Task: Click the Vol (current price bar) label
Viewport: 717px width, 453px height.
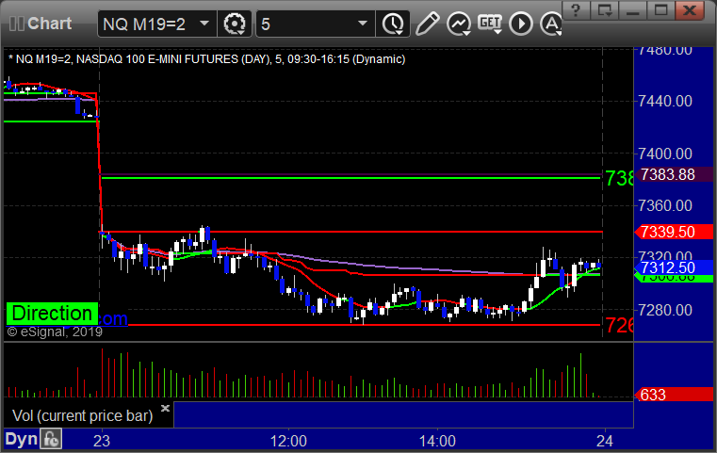Action: tap(82, 415)
